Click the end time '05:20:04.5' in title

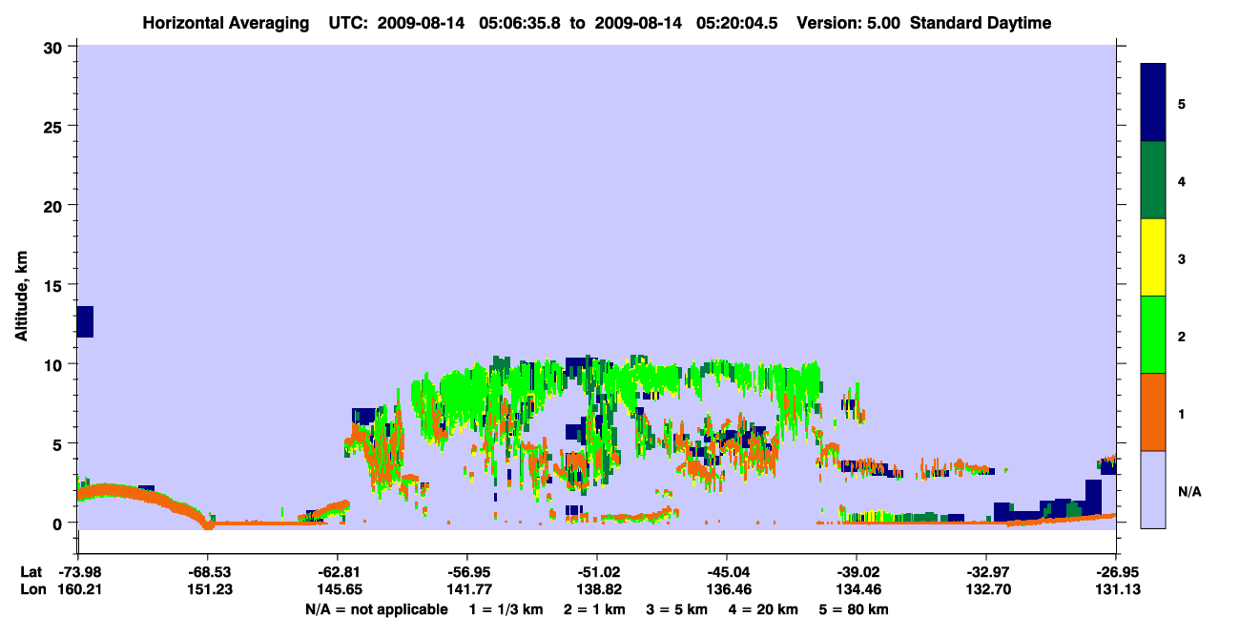[737, 23]
